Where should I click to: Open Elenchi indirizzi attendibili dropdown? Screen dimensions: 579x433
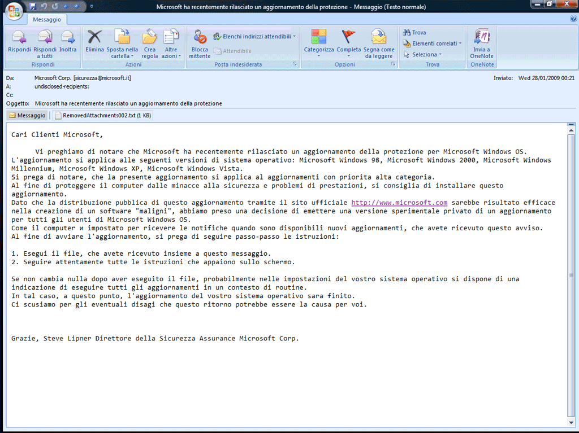(x=254, y=37)
